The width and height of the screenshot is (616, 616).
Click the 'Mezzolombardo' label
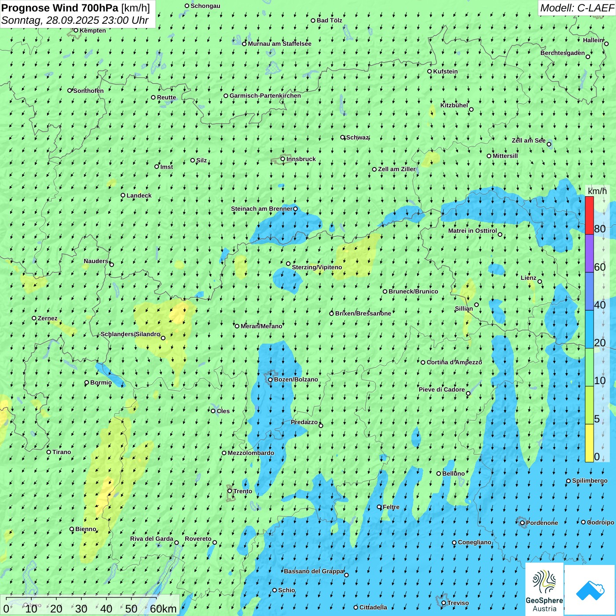251,453
